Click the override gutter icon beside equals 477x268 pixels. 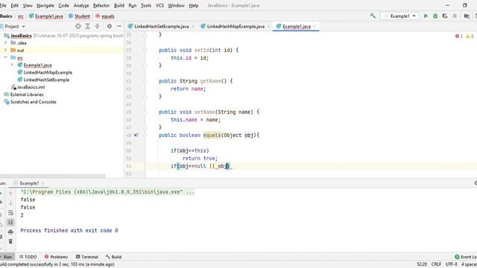tap(136, 135)
